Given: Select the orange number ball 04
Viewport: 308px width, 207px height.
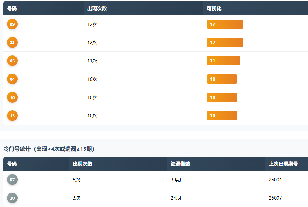Looking at the screenshot, I should pos(12,79).
